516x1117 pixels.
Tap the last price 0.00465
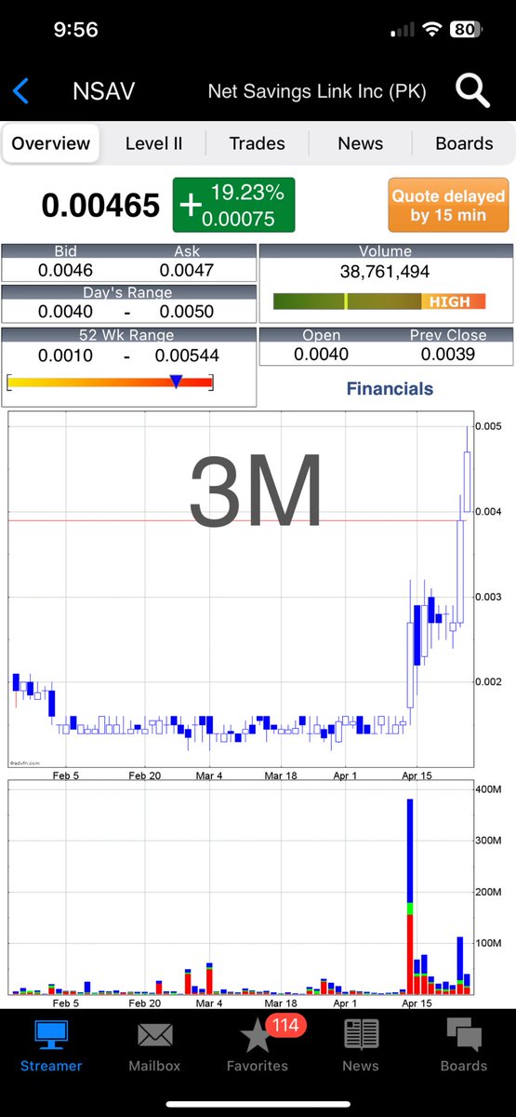point(100,206)
